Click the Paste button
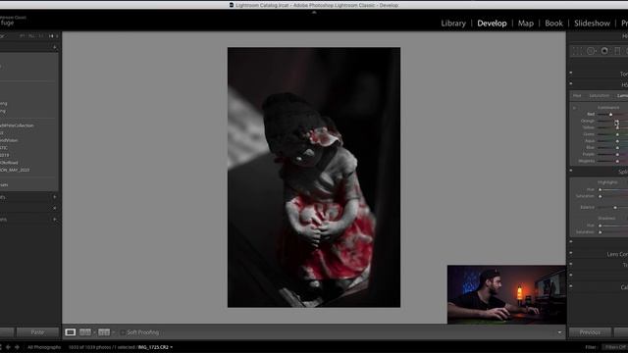Image resolution: width=628 pixels, height=353 pixels. click(x=37, y=332)
